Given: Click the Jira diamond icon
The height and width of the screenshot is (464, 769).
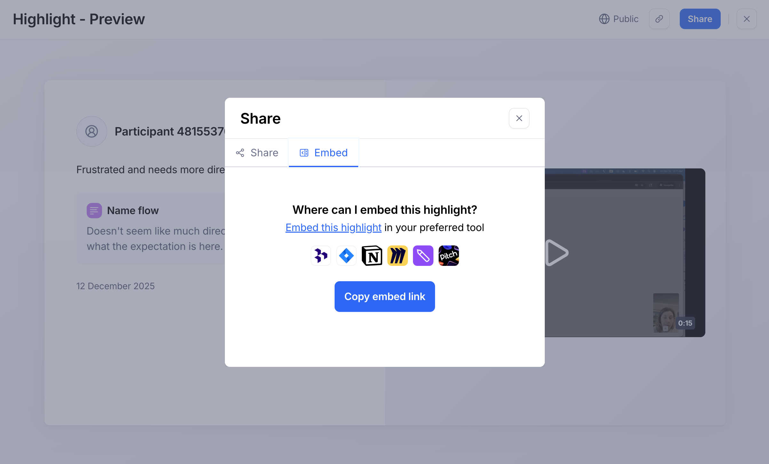Looking at the screenshot, I should (346, 256).
